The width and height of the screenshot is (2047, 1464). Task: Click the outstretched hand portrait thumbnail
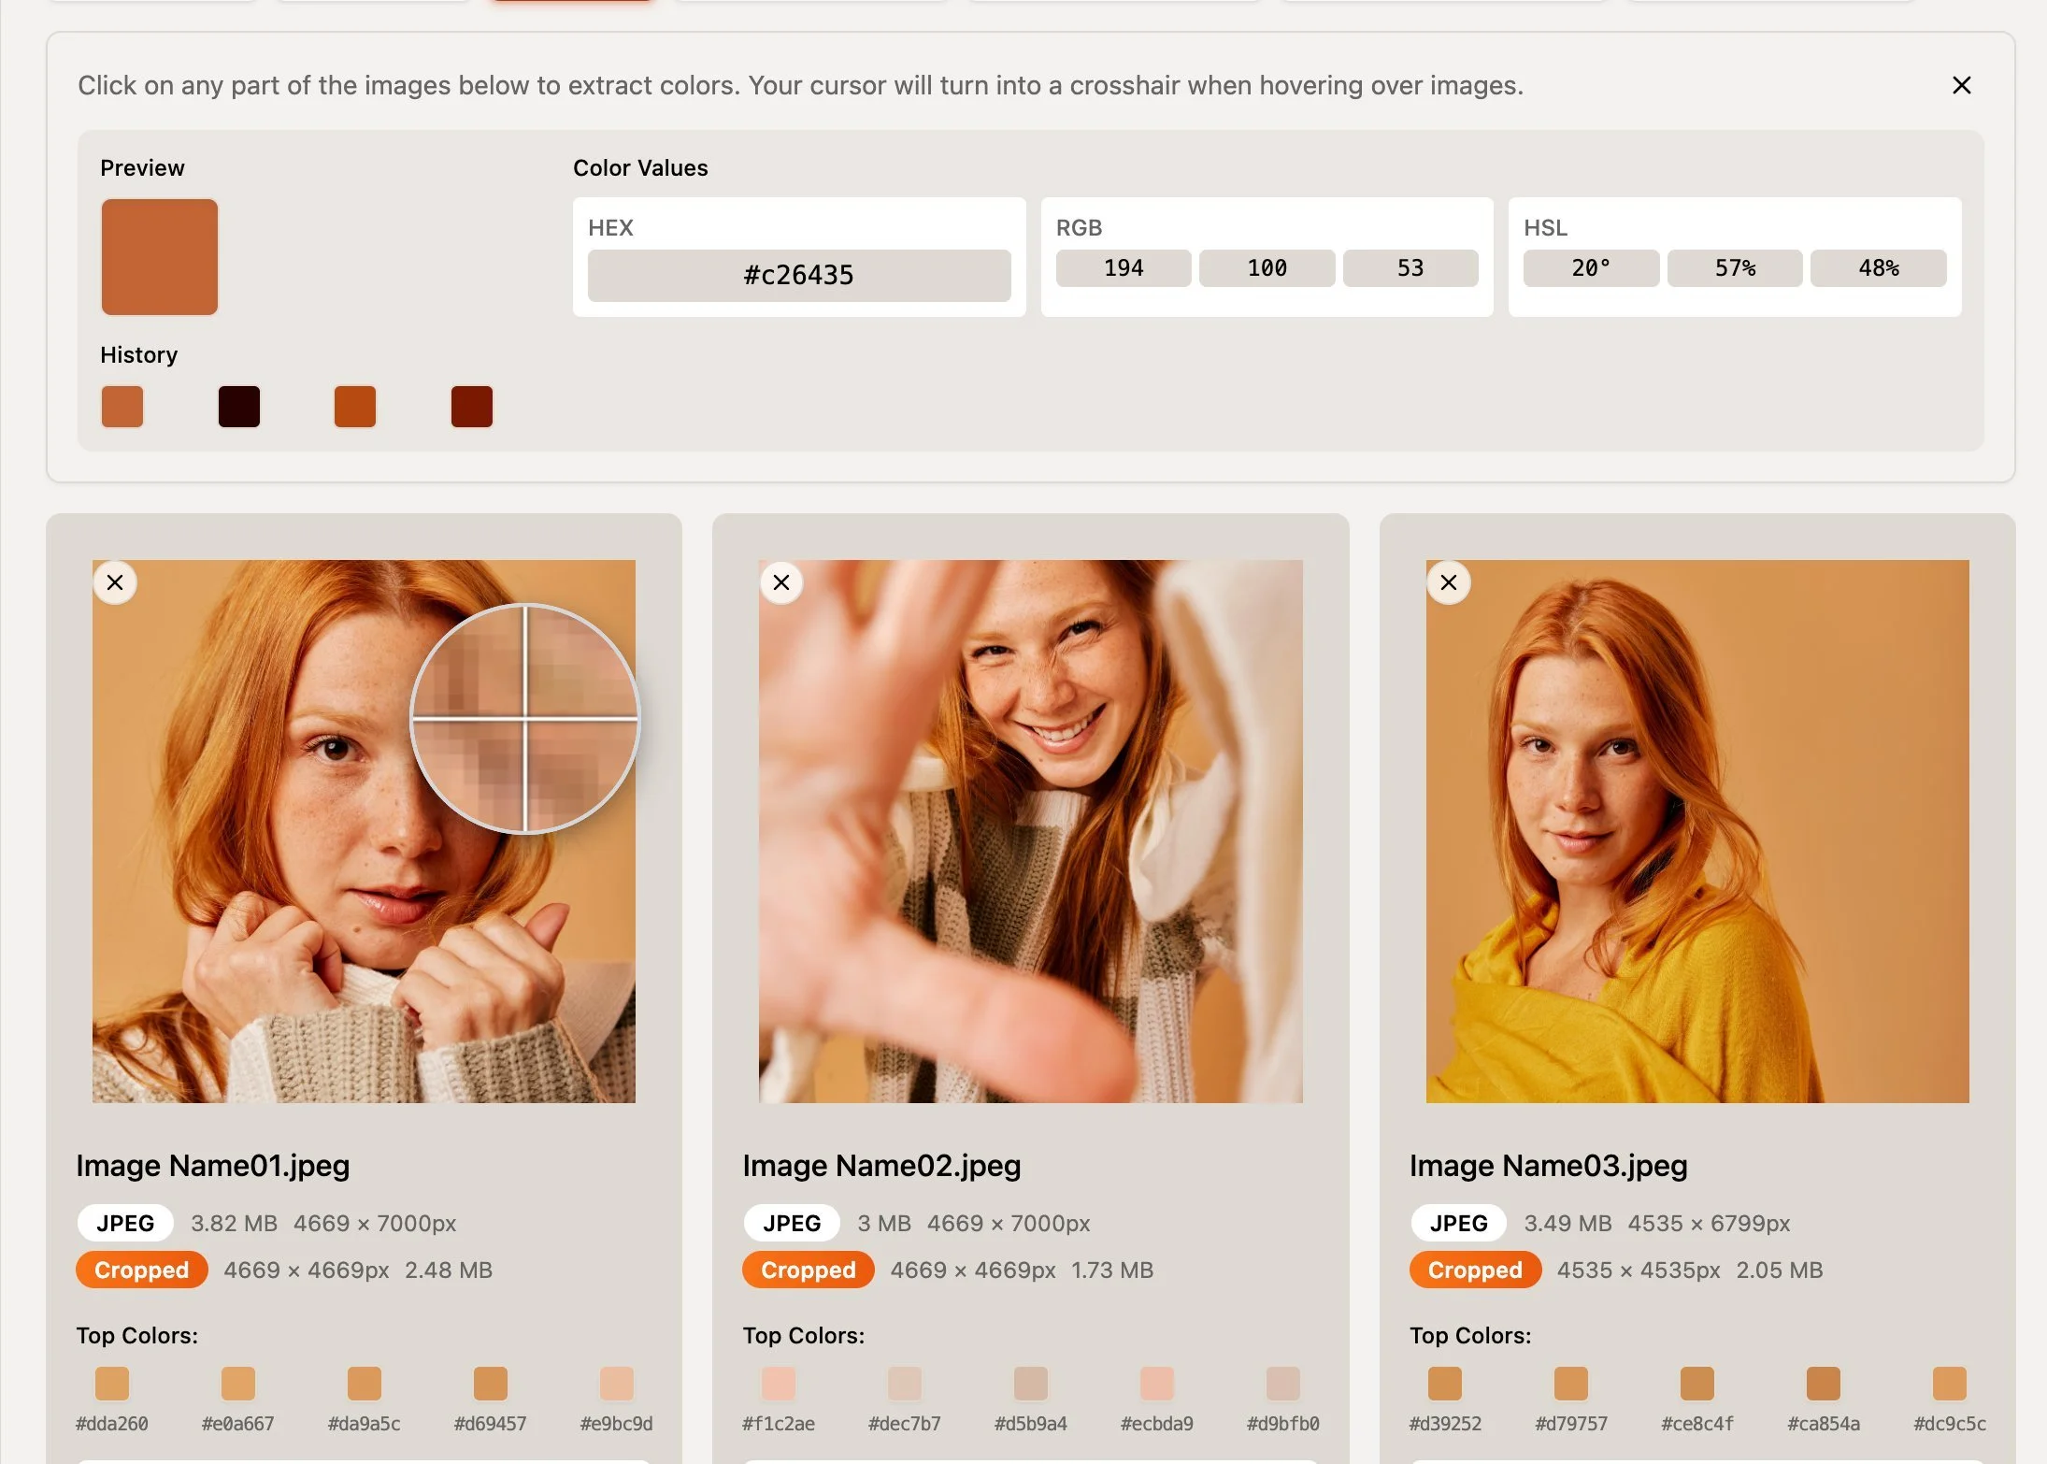[1030, 831]
